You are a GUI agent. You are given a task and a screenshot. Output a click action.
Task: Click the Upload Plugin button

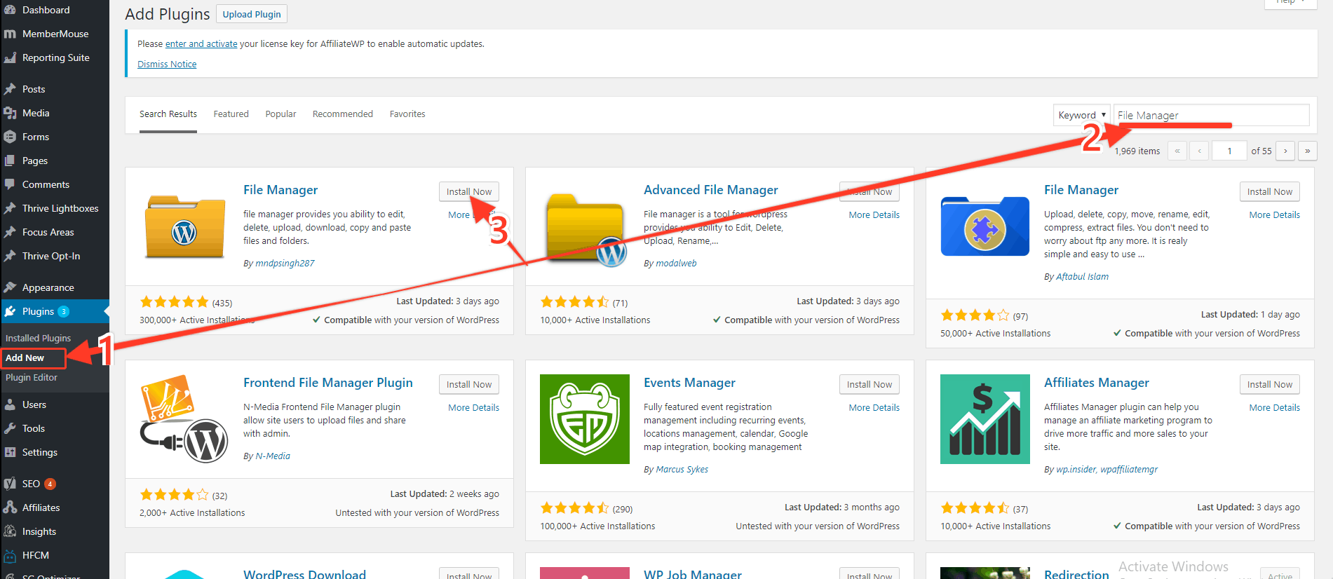pos(252,14)
